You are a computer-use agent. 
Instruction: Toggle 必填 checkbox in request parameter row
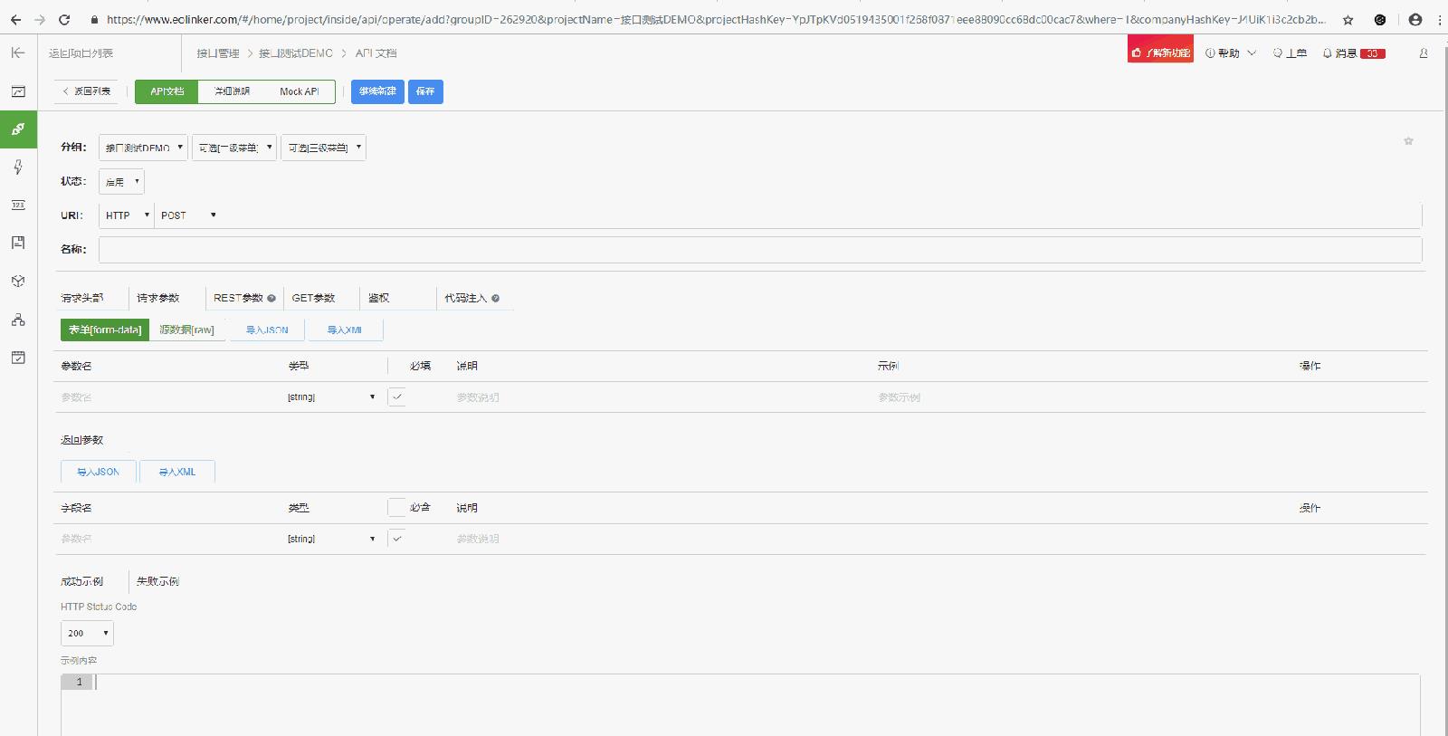(x=396, y=397)
